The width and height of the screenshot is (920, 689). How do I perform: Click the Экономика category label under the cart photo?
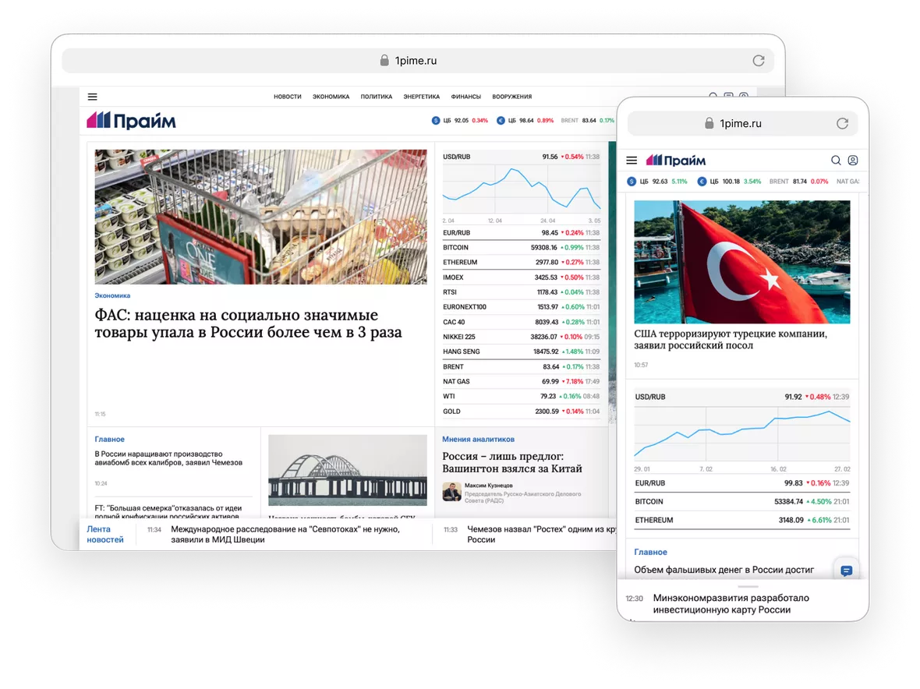click(x=112, y=295)
